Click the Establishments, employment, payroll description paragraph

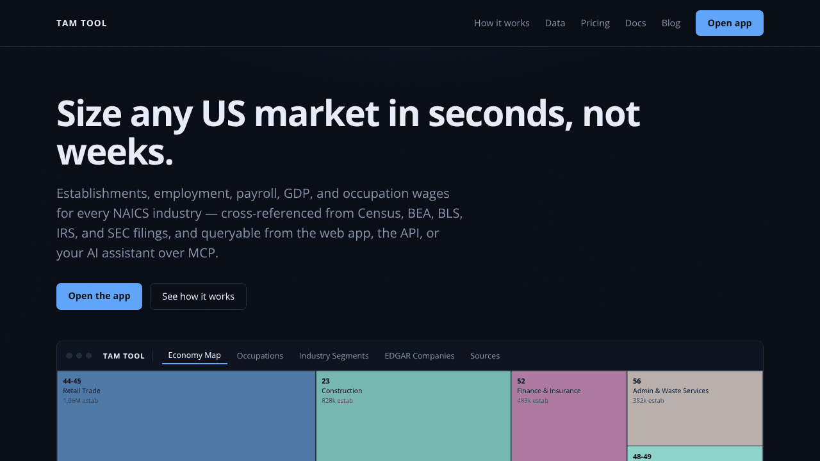pyautogui.click(x=259, y=223)
